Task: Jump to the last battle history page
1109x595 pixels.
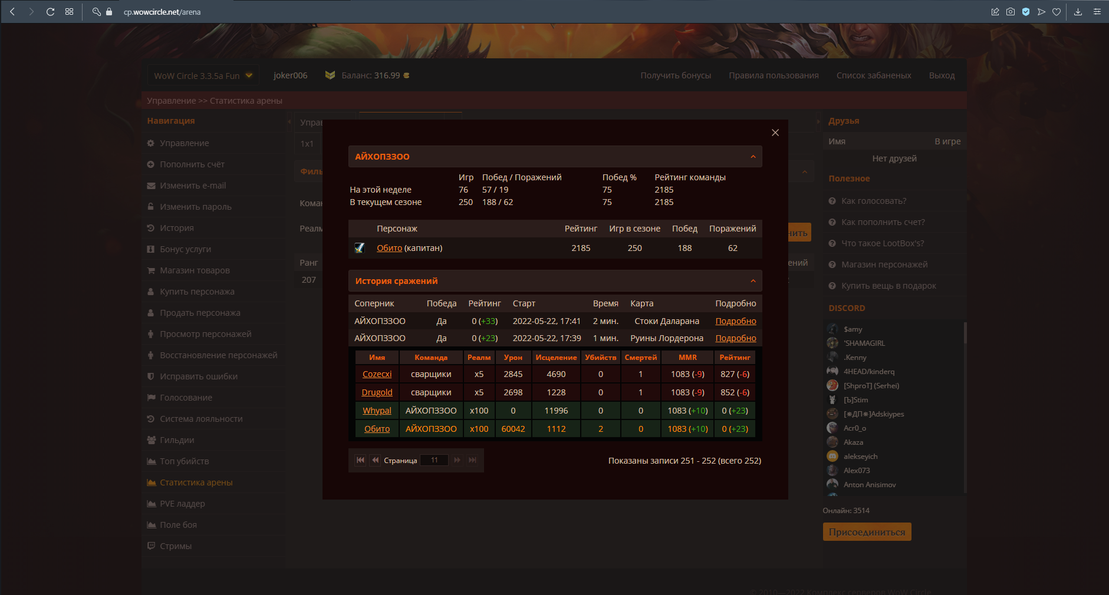Action: [x=472, y=460]
